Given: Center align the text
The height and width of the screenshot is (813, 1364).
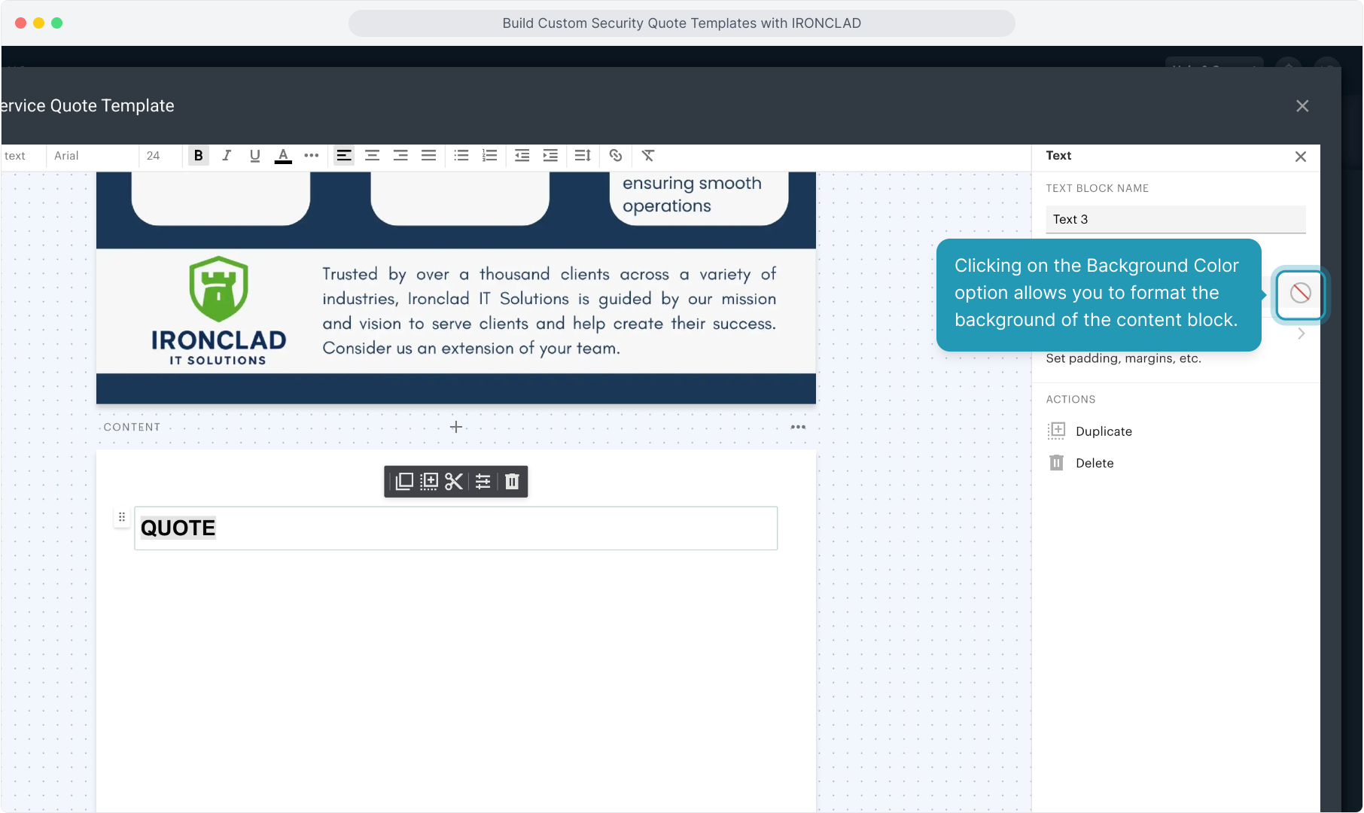Looking at the screenshot, I should click(372, 156).
